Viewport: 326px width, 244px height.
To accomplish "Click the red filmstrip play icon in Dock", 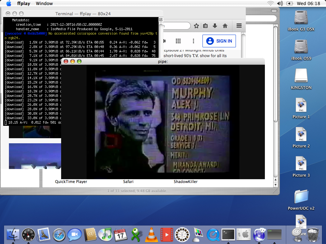I will pos(167,234).
